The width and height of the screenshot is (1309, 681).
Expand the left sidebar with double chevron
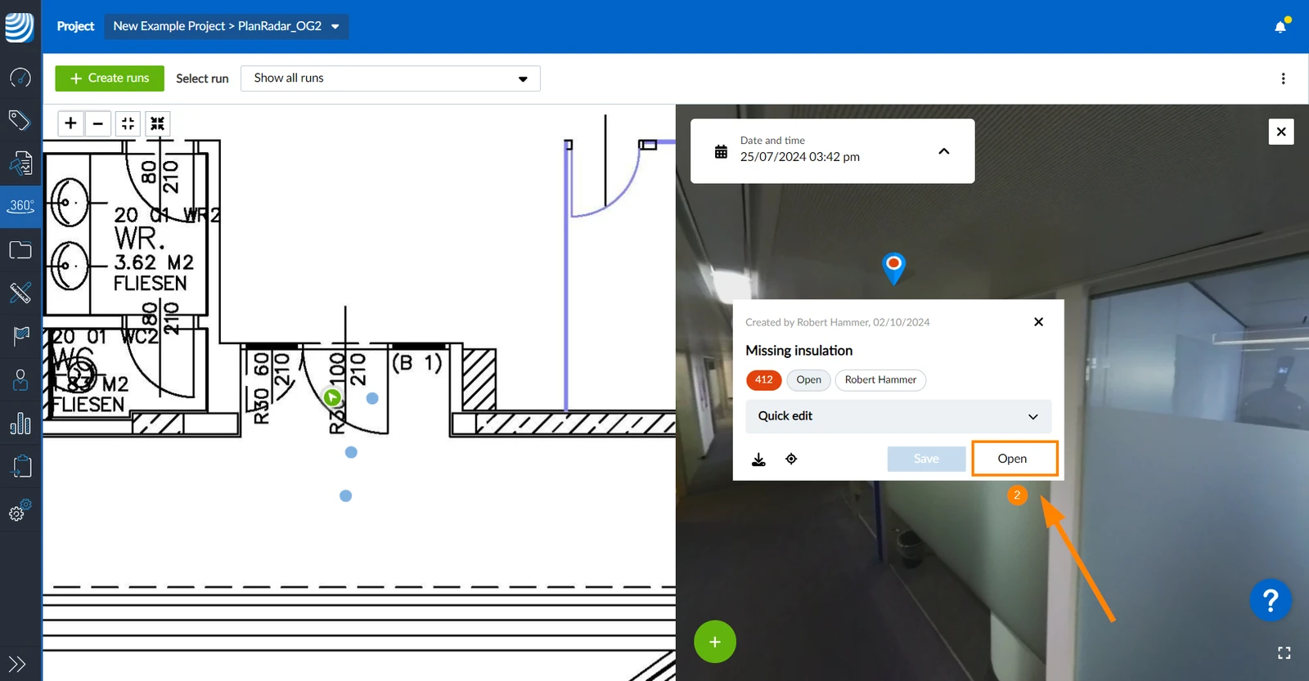(17, 664)
